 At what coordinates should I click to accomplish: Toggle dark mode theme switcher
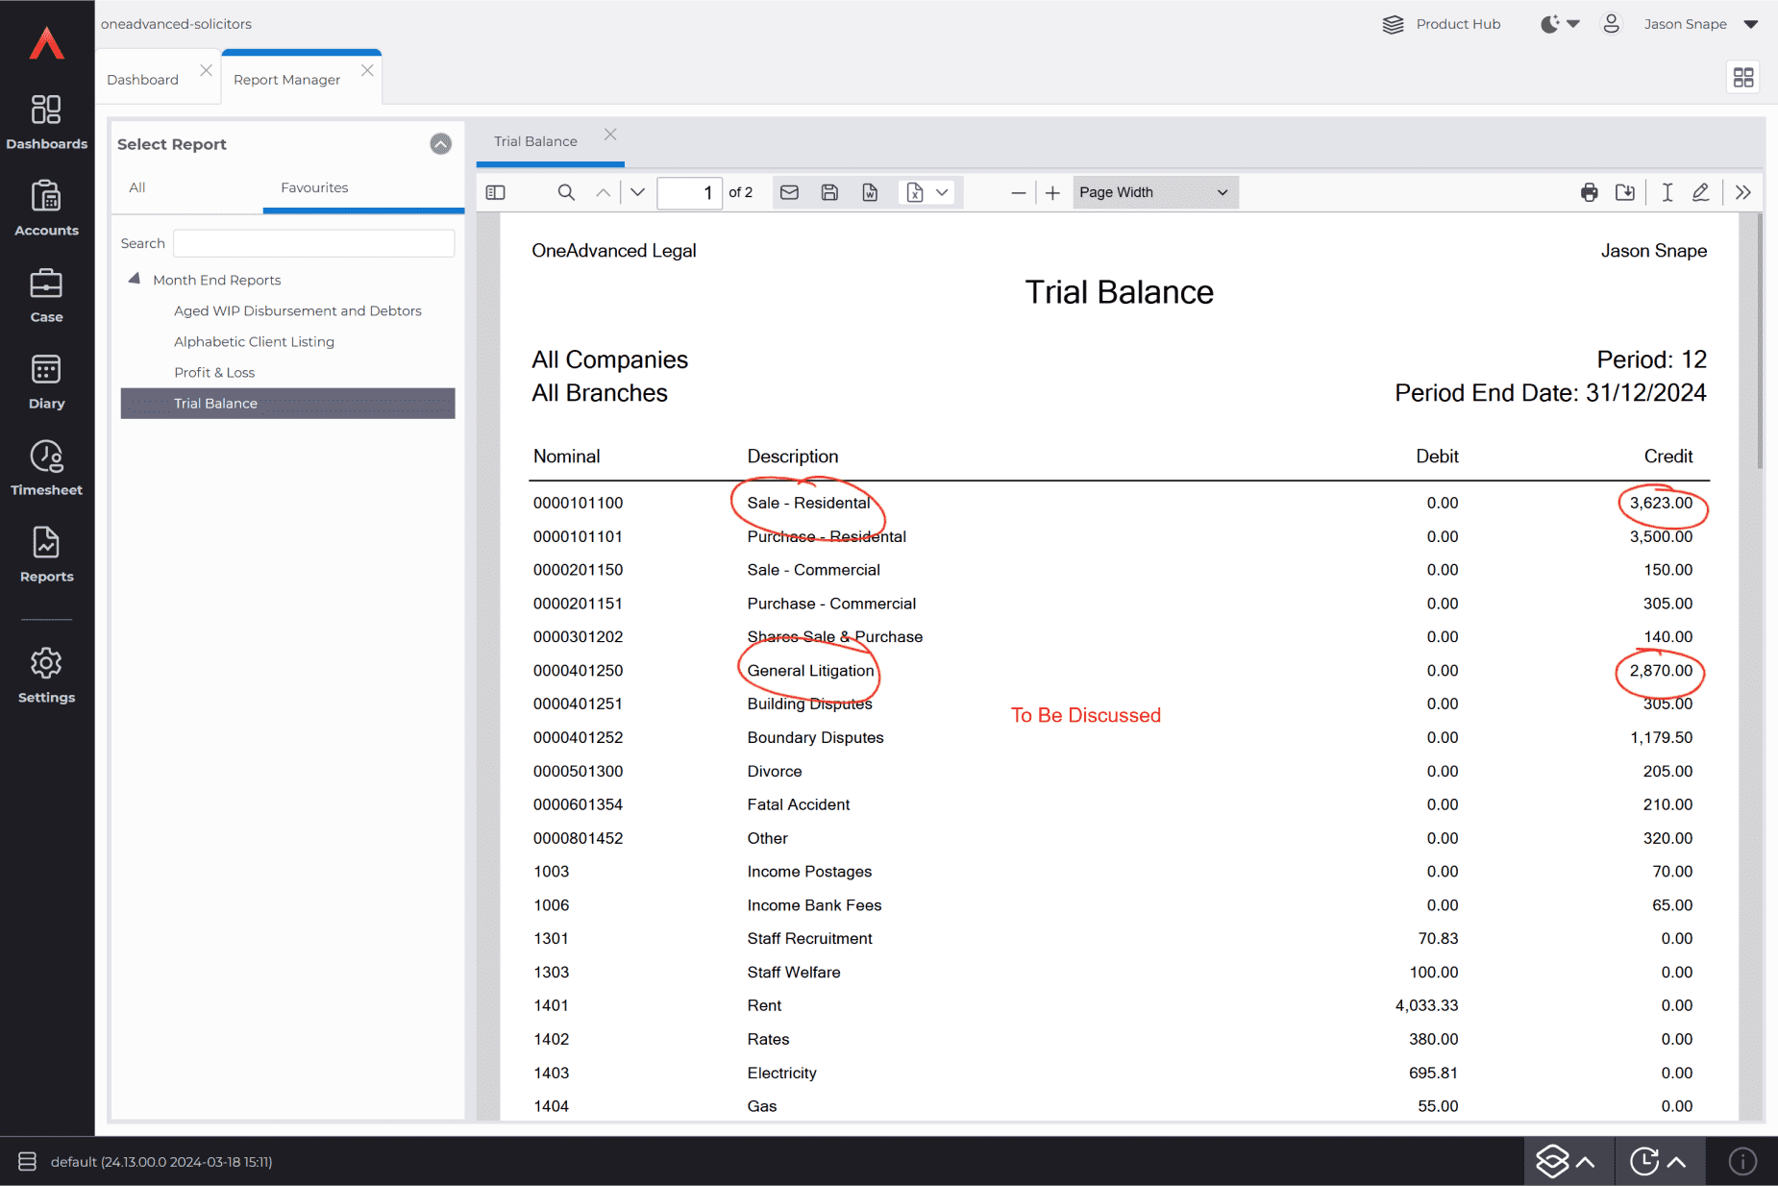tap(1559, 24)
